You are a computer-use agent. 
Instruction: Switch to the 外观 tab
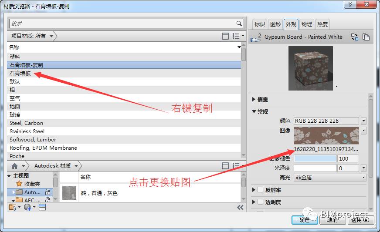[291, 24]
